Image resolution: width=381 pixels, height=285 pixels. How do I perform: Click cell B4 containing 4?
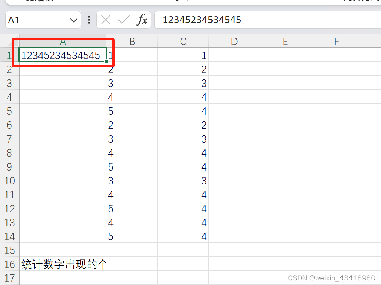(132, 97)
